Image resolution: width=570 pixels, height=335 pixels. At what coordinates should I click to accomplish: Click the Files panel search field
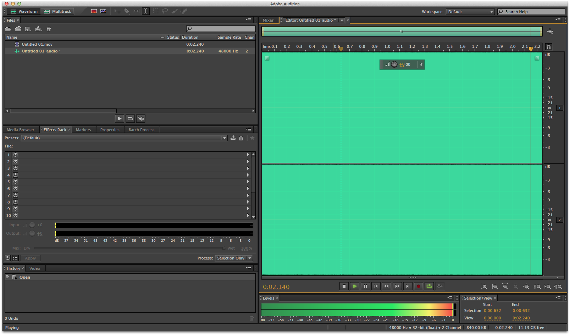tap(221, 29)
